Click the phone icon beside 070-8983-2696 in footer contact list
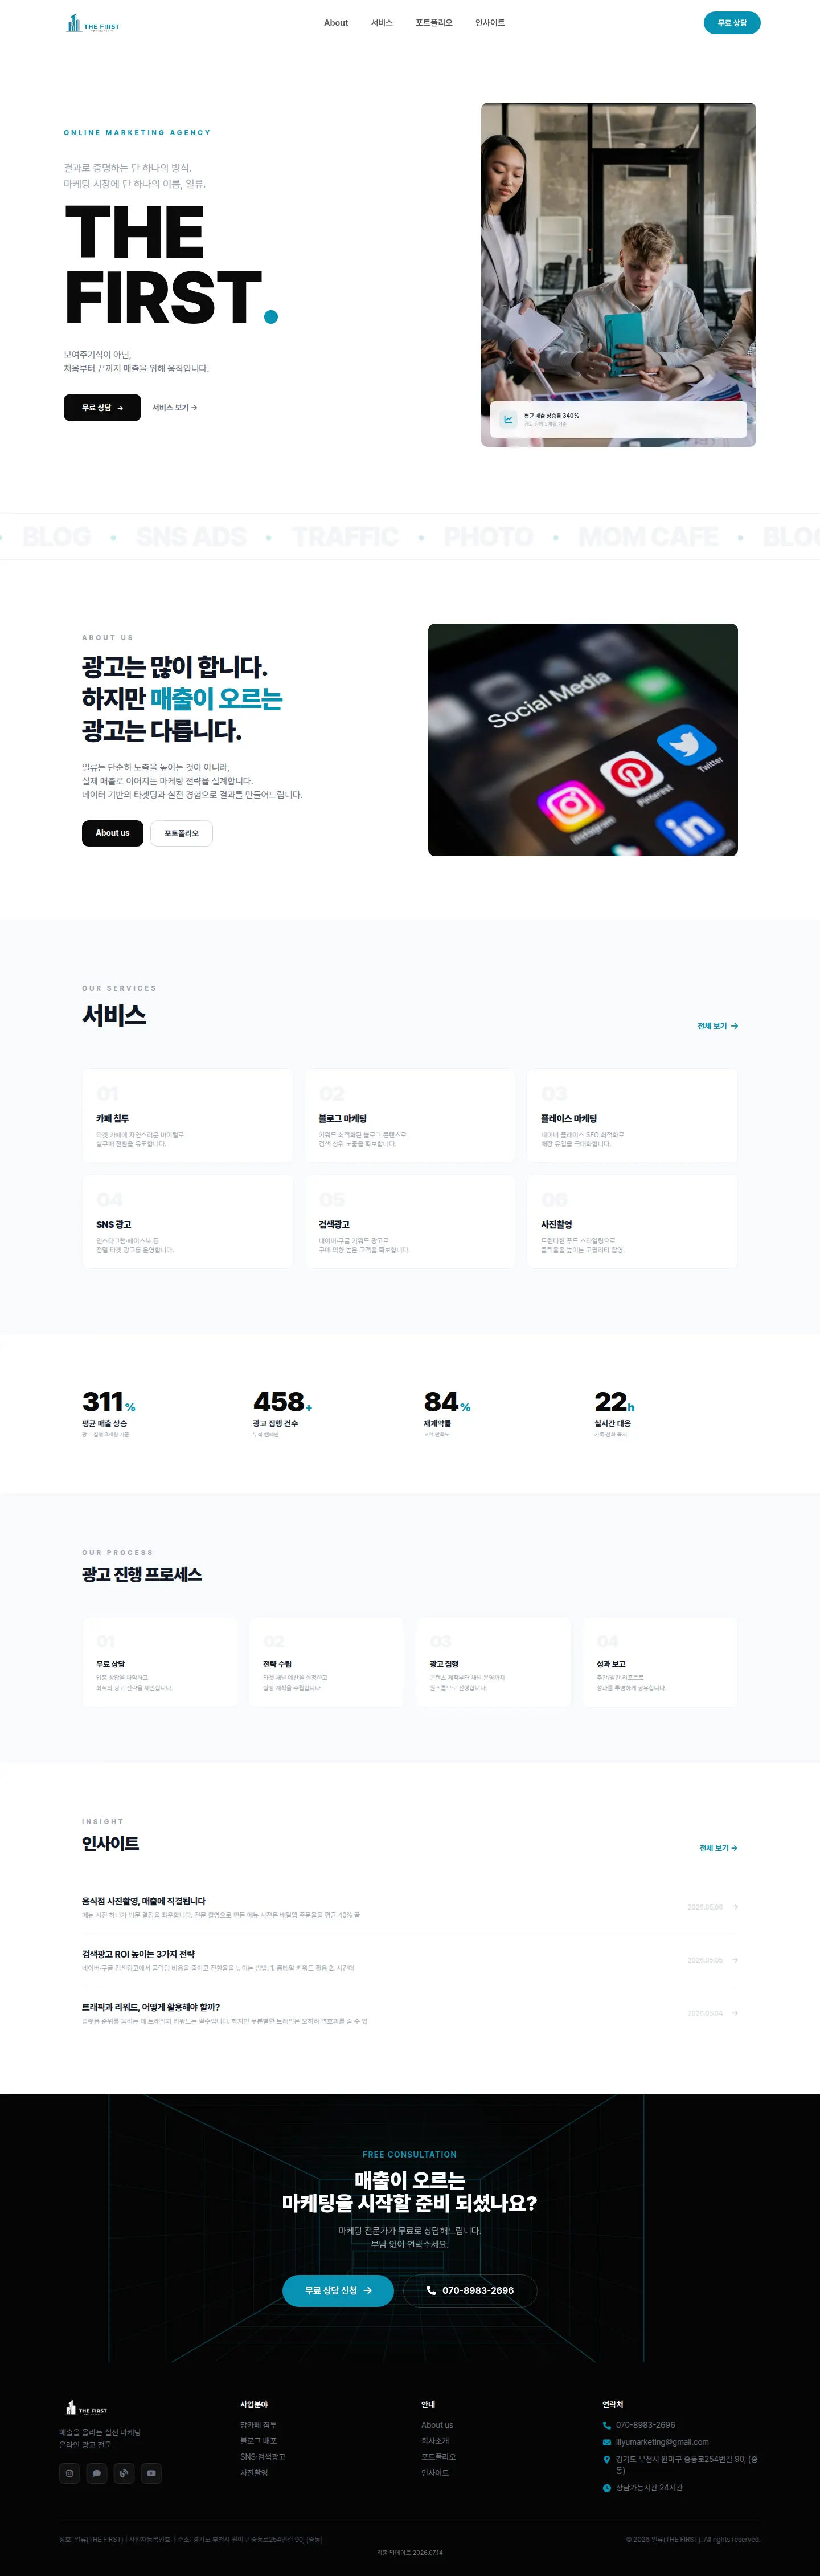This screenshot has width=820, height=2576. 606,2424
